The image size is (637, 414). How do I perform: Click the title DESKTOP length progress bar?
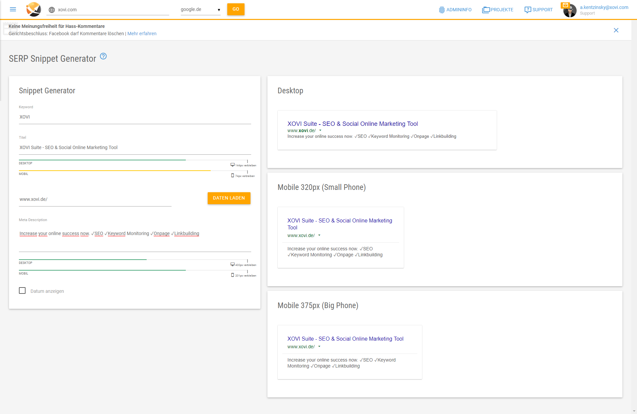pyautogui.click(x=133, y=160)
